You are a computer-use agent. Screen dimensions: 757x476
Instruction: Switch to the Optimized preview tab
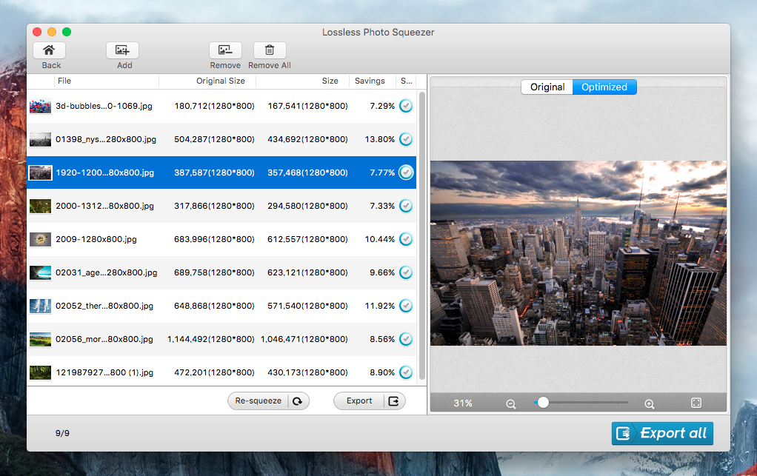(x=604, y=87)
